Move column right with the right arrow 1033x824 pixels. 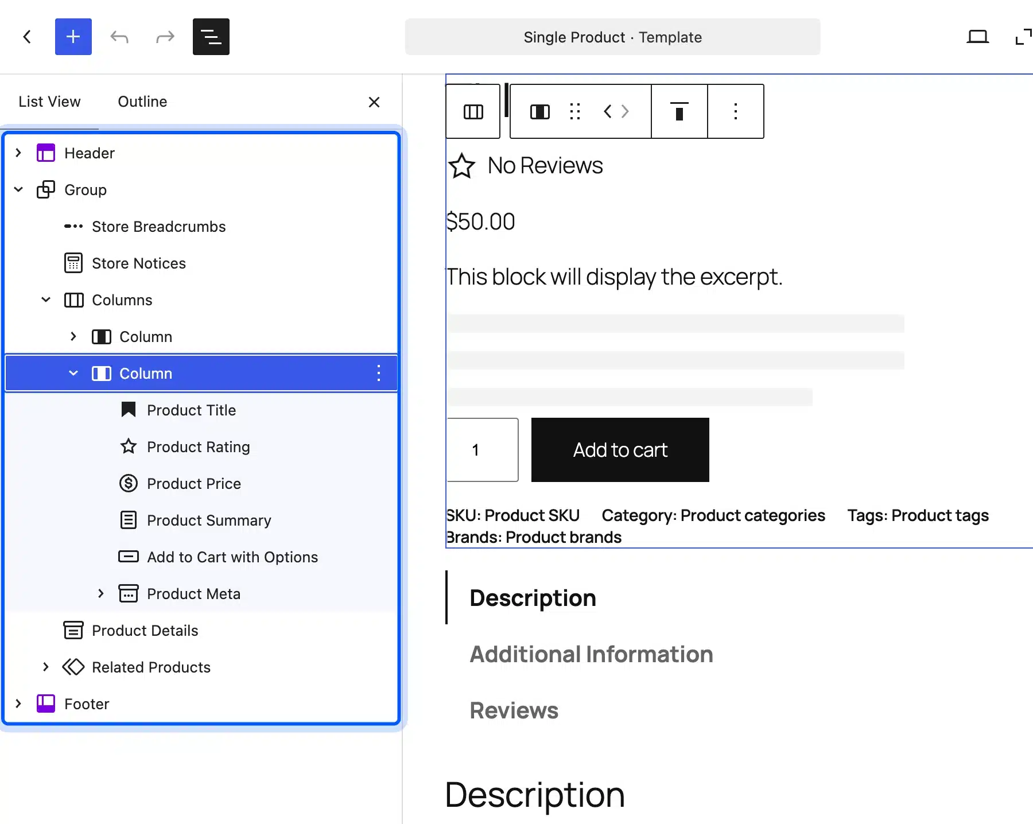[x=625, y=111]
